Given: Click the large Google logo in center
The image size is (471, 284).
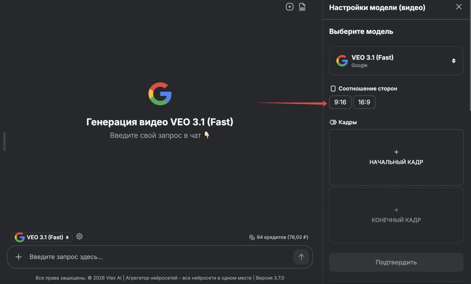Looking at the screenshot, I should tap(160, 94).
